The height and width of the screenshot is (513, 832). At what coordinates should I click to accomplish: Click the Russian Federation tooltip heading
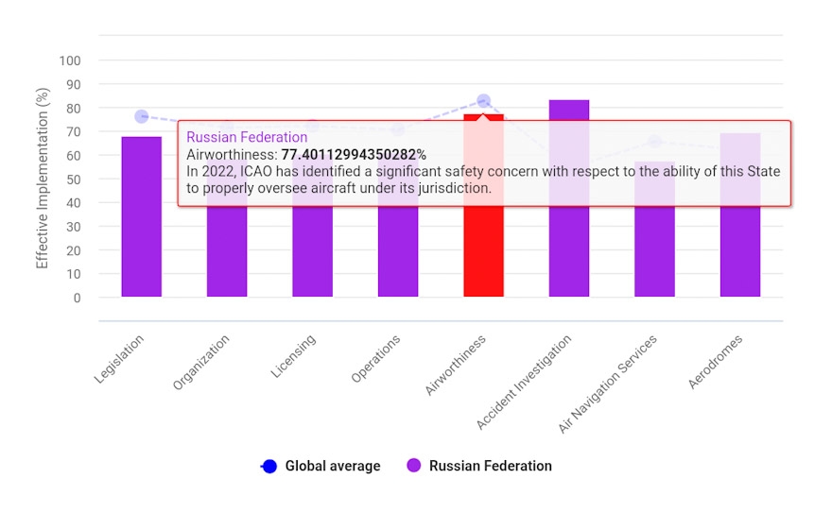coord(247,137)
